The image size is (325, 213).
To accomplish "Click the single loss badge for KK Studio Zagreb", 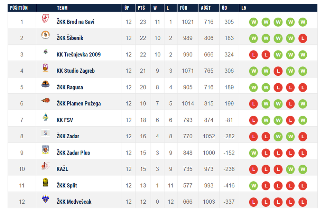I will click(x=278, y=71).
